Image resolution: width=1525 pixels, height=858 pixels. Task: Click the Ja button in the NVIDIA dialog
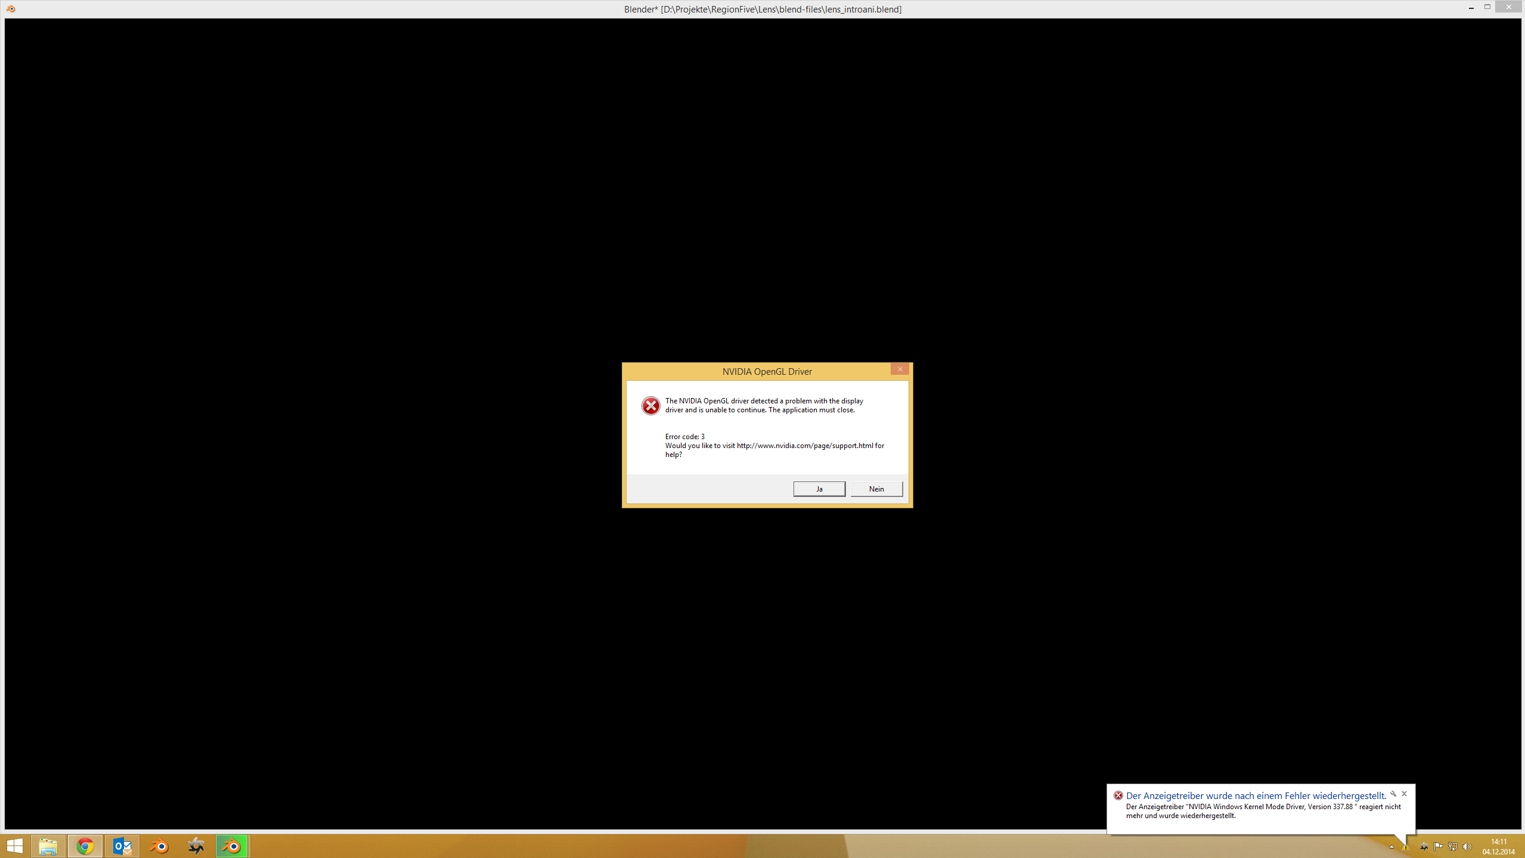[819, 489]
